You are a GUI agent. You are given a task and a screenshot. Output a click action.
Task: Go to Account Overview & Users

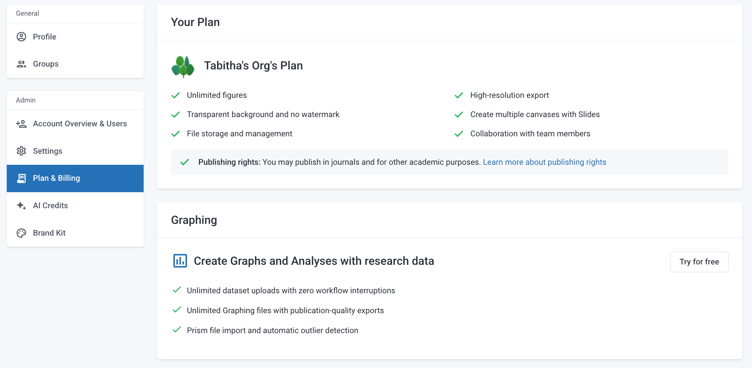tap(75, 124)
